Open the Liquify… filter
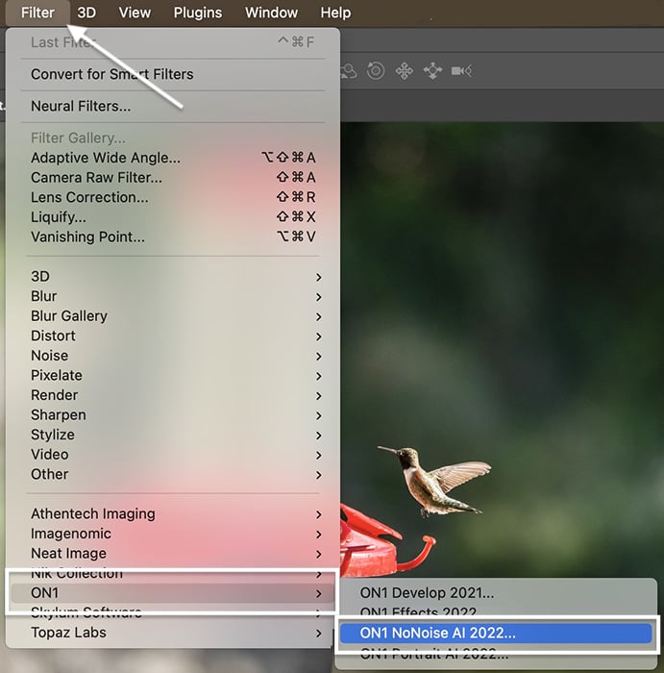The width and height of the screenshot is (664, 673). tap(173, 216)
